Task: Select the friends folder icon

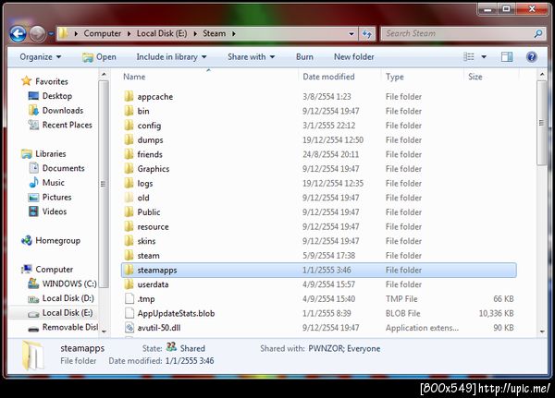Action: point(129,154)
